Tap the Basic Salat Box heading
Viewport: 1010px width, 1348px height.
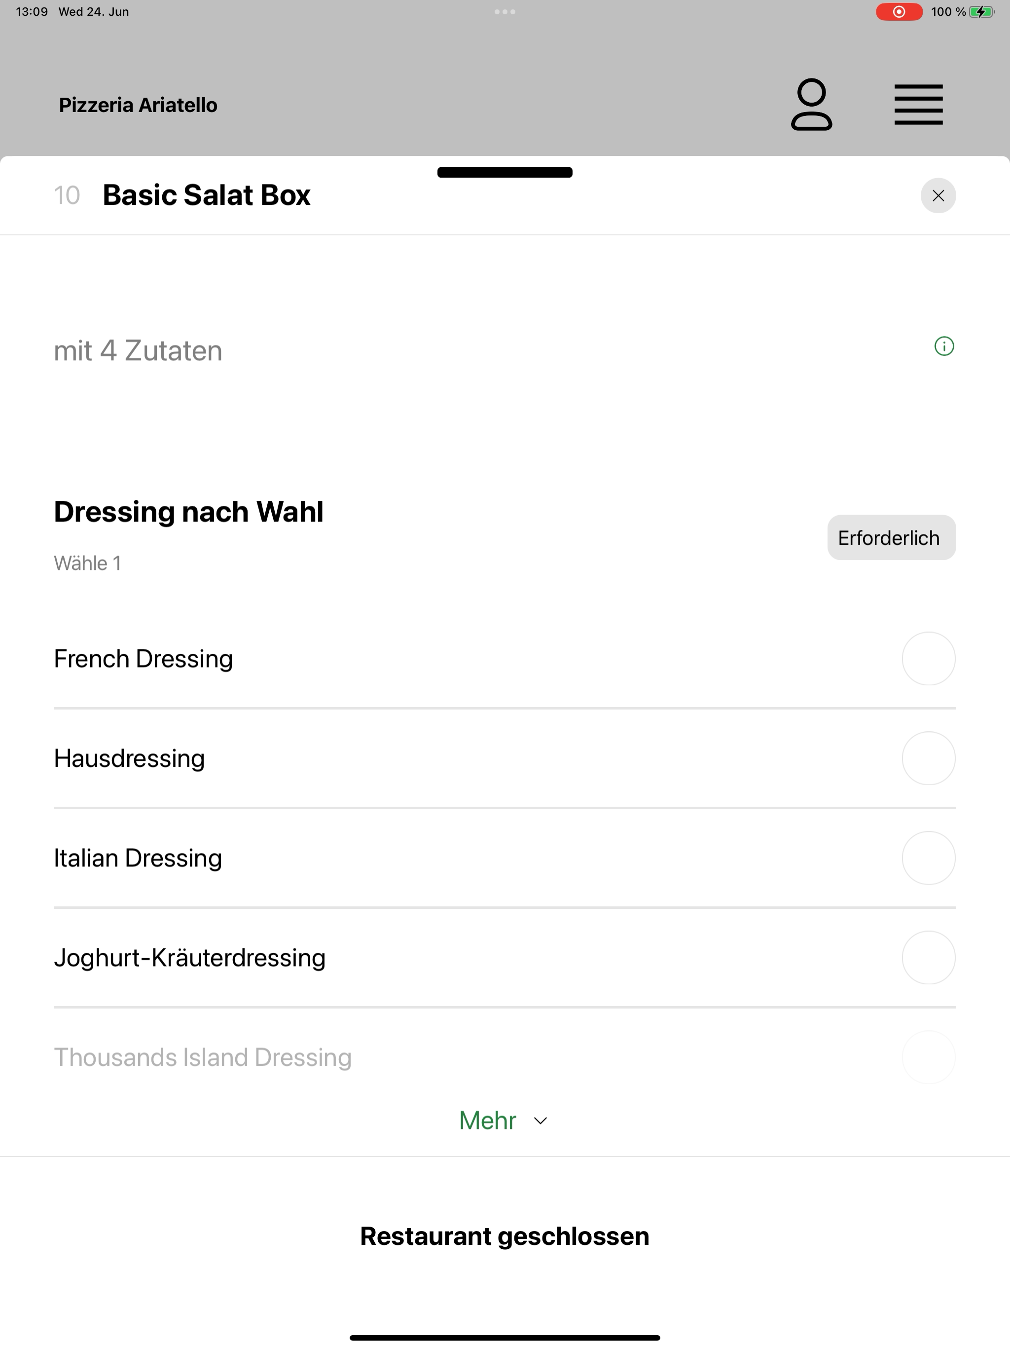click(x=207, y=195)
